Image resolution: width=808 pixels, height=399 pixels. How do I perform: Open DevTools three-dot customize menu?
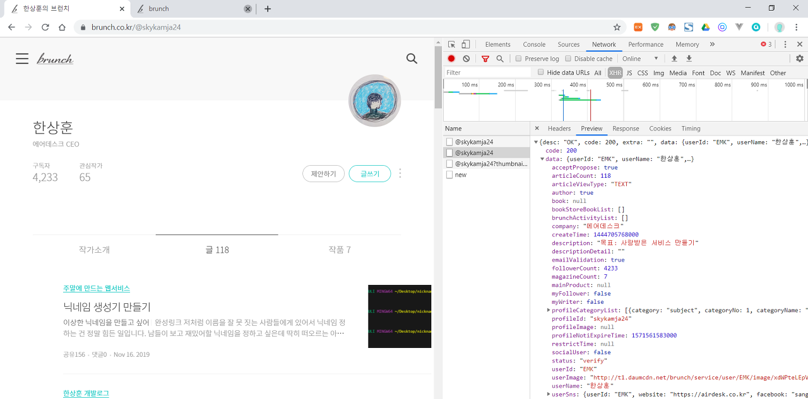(785, 44)
